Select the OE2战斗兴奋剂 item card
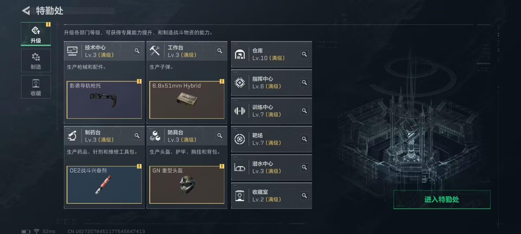521x234 pixels. [104, 185]
